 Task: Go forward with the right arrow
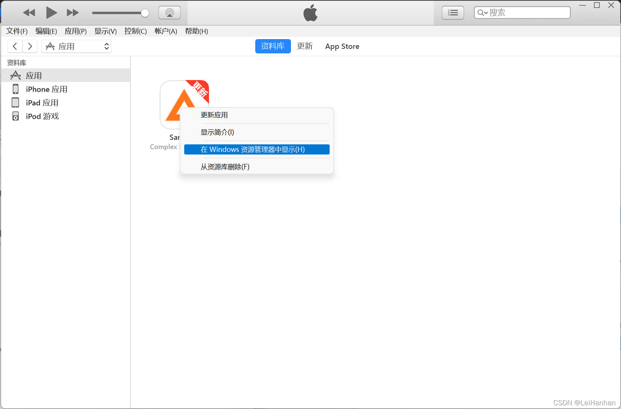[30, 46]
